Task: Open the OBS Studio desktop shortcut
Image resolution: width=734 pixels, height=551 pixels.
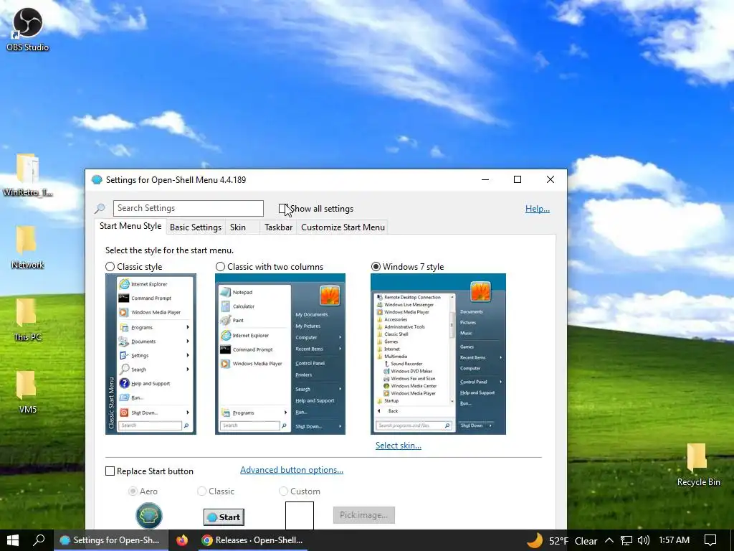Action: pyautogui.click(x=27, y=29)
